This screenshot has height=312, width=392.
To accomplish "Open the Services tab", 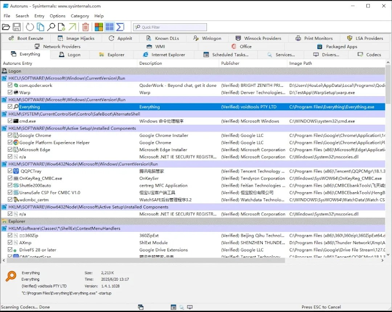I will coord(281,54).
